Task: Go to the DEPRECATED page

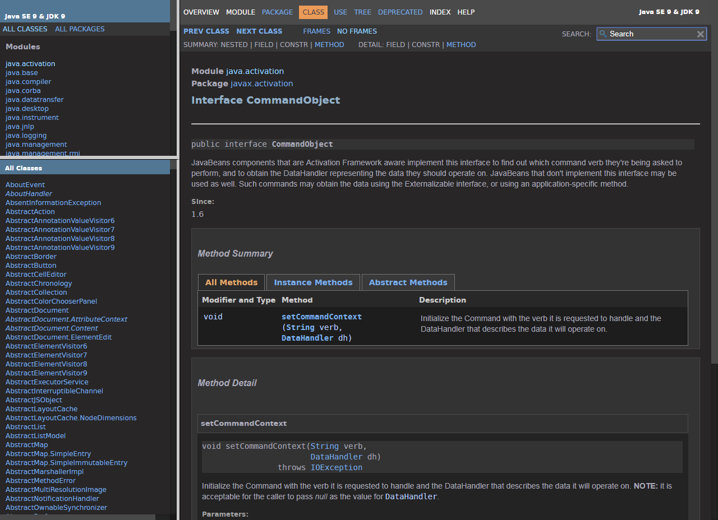Action: [x=400, y=12]
